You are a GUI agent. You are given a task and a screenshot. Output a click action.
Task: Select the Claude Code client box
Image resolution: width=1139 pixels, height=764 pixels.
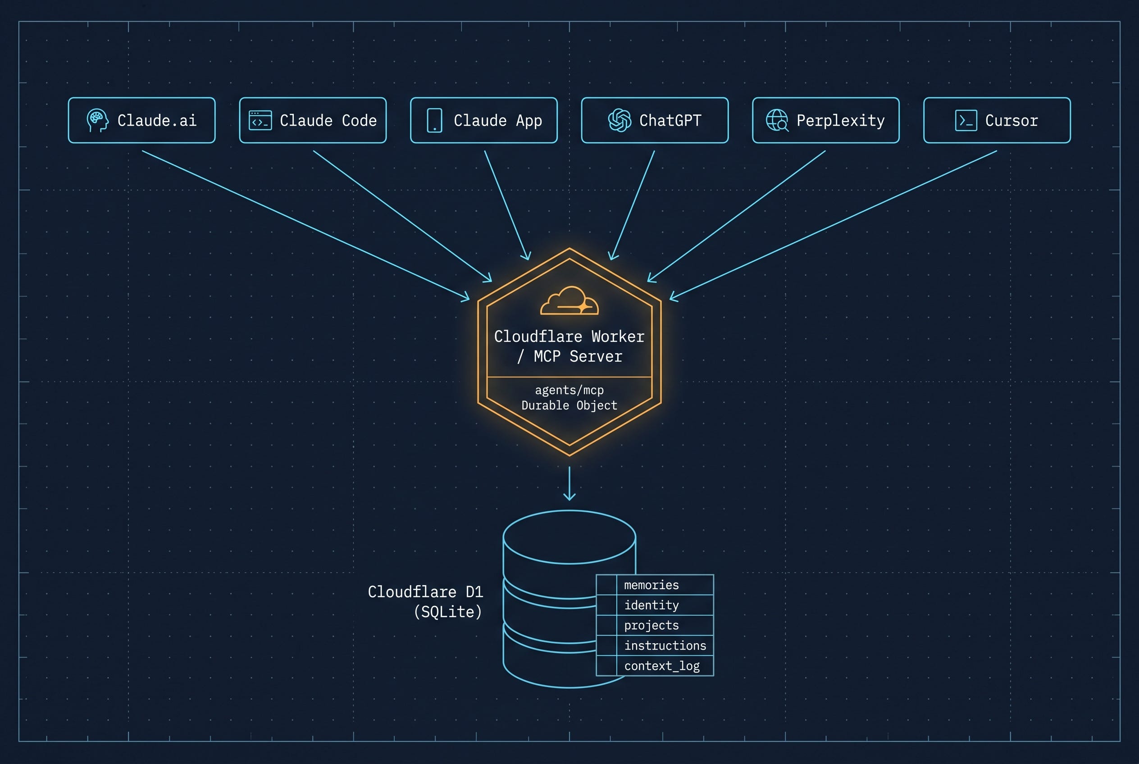click(313, 120)
